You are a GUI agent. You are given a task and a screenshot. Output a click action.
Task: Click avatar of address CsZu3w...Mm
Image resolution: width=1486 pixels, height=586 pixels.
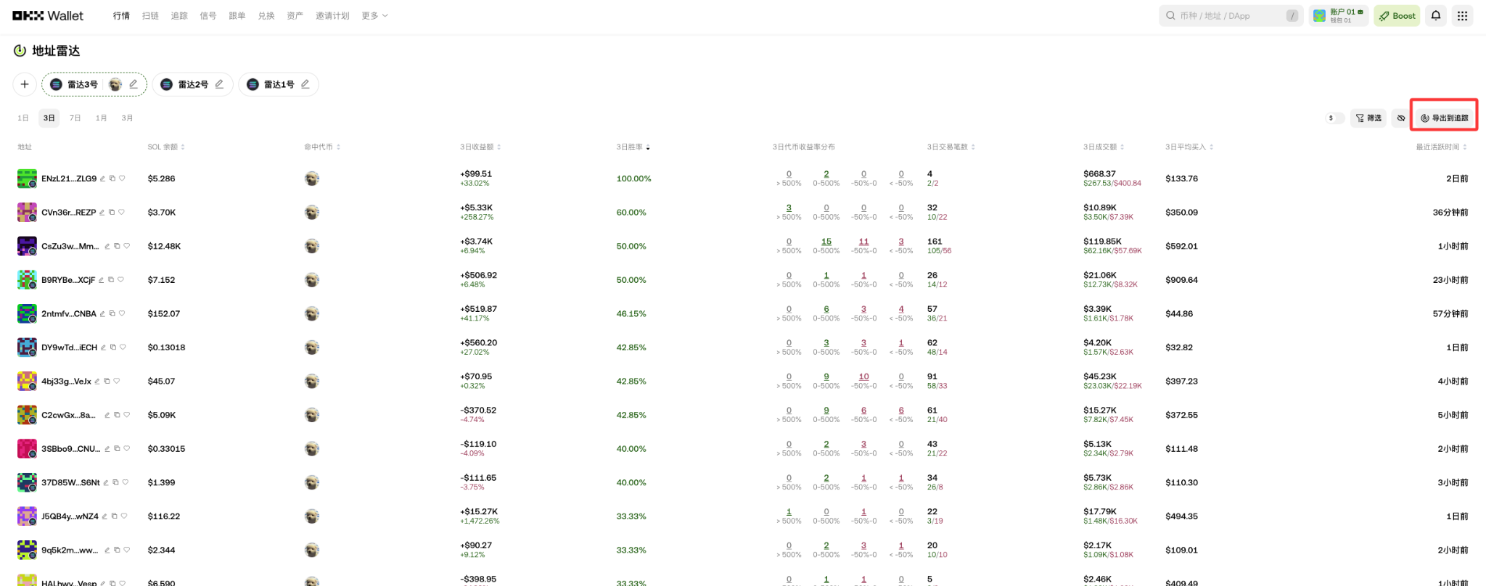pyautogui.click(x=27, y=246)
